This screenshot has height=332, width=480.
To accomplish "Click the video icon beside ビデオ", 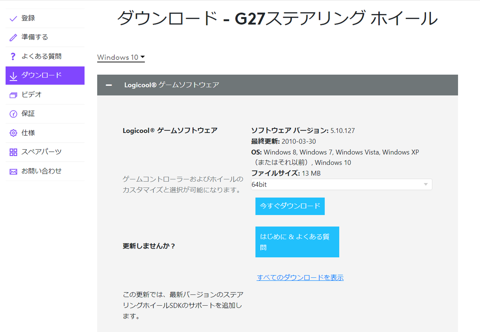I will 14,95.
